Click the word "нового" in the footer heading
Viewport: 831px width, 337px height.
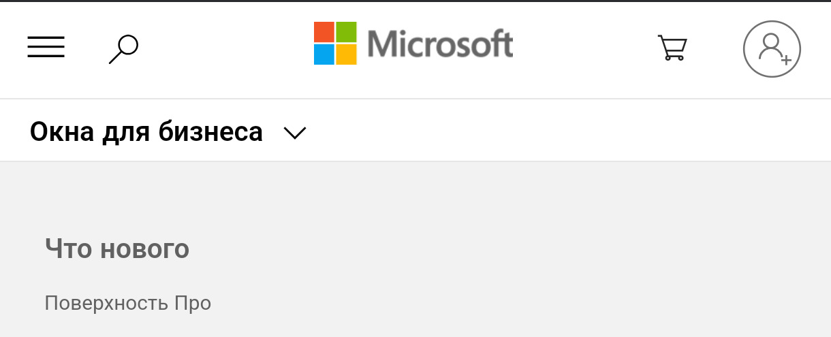tap(144, 248)
